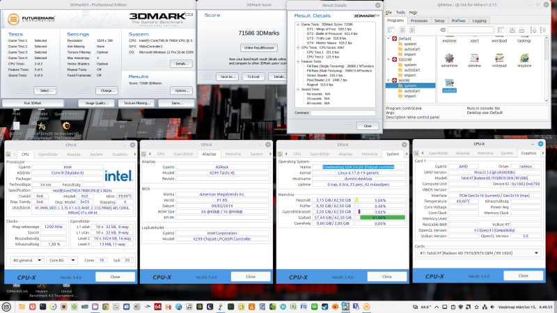Open Serious Sam HD desktop shortcut
Viewport: 557px width, 313px height.
pyautogui.click(x=66, y=126)
